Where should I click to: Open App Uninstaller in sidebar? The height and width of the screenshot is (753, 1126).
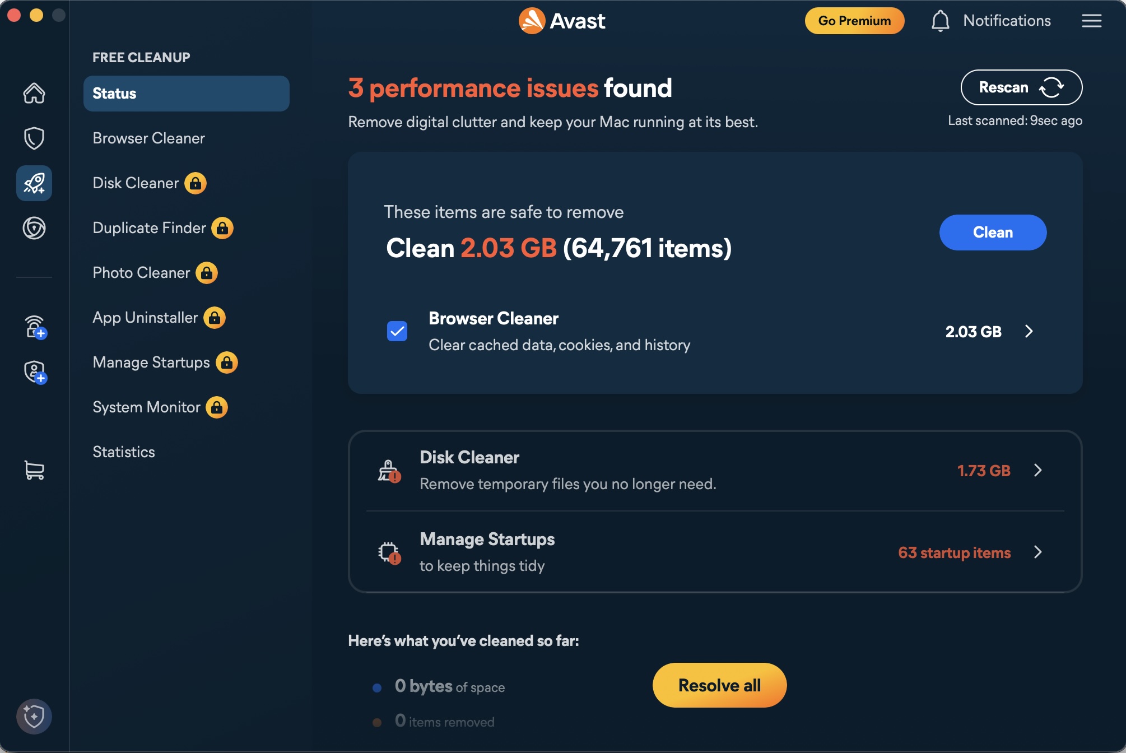click(x=146, y=318)
